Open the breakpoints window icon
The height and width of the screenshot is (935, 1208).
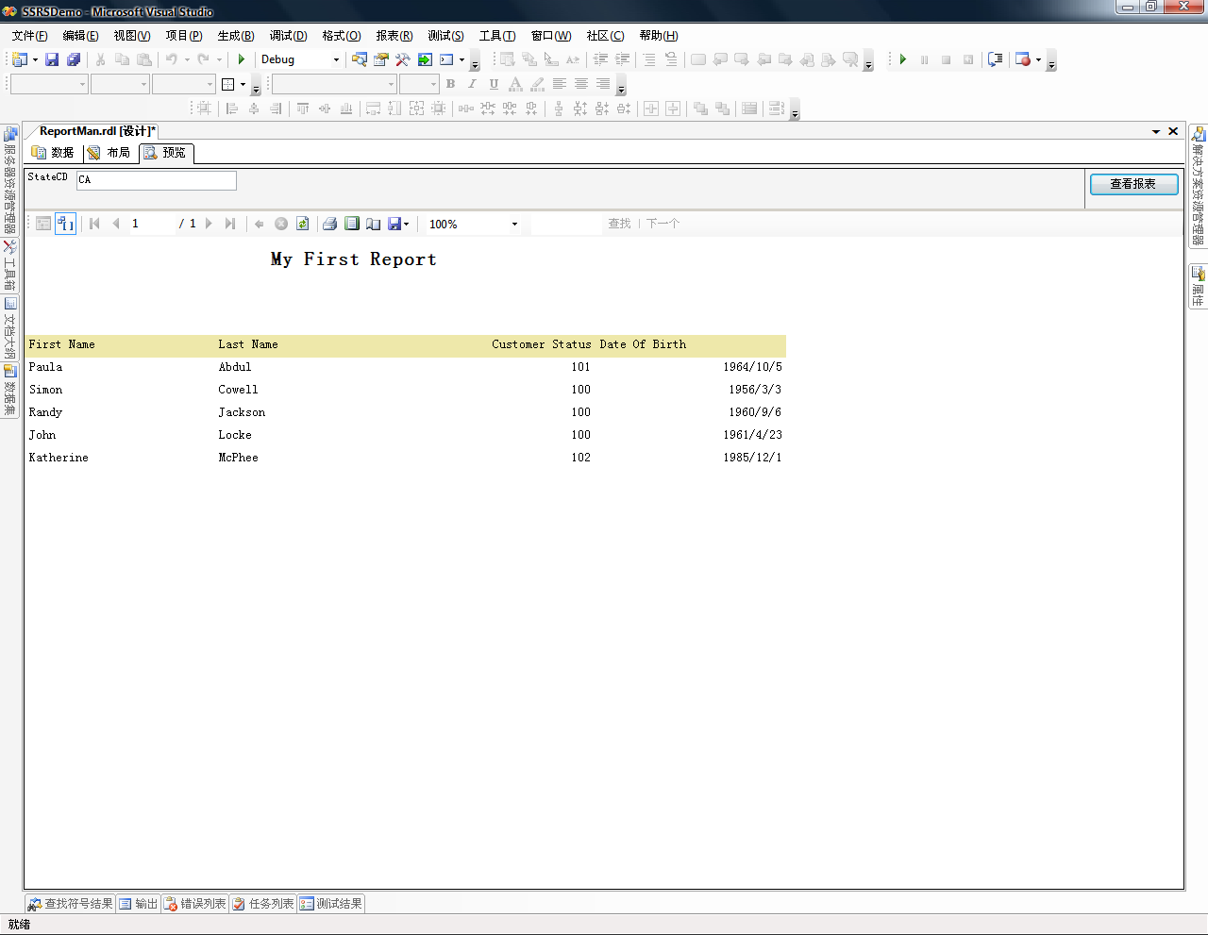pyautogui.click(x=1023, y=59)
